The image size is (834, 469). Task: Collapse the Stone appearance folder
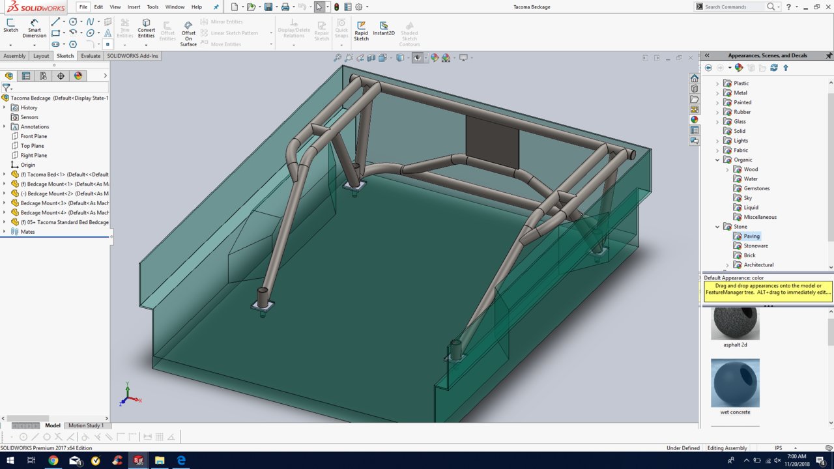point(718,227)
